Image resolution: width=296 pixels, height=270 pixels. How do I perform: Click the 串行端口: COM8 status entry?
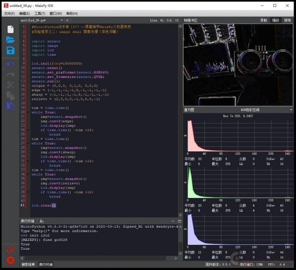point(251,265)
